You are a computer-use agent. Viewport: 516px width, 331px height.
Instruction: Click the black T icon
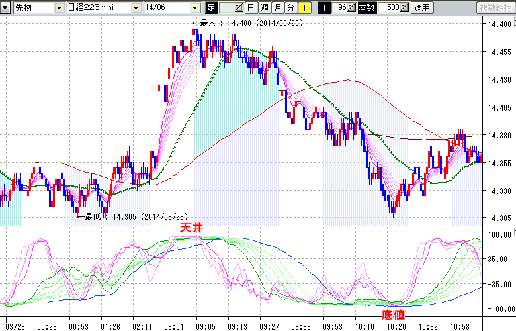(x=323, y=8)
